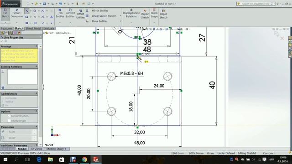
Task: Open the Line tool dropdown arrow
Action: point(31,11)
